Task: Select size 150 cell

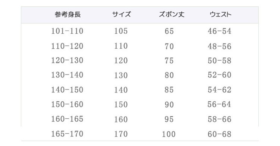Action: pos(121,104)
